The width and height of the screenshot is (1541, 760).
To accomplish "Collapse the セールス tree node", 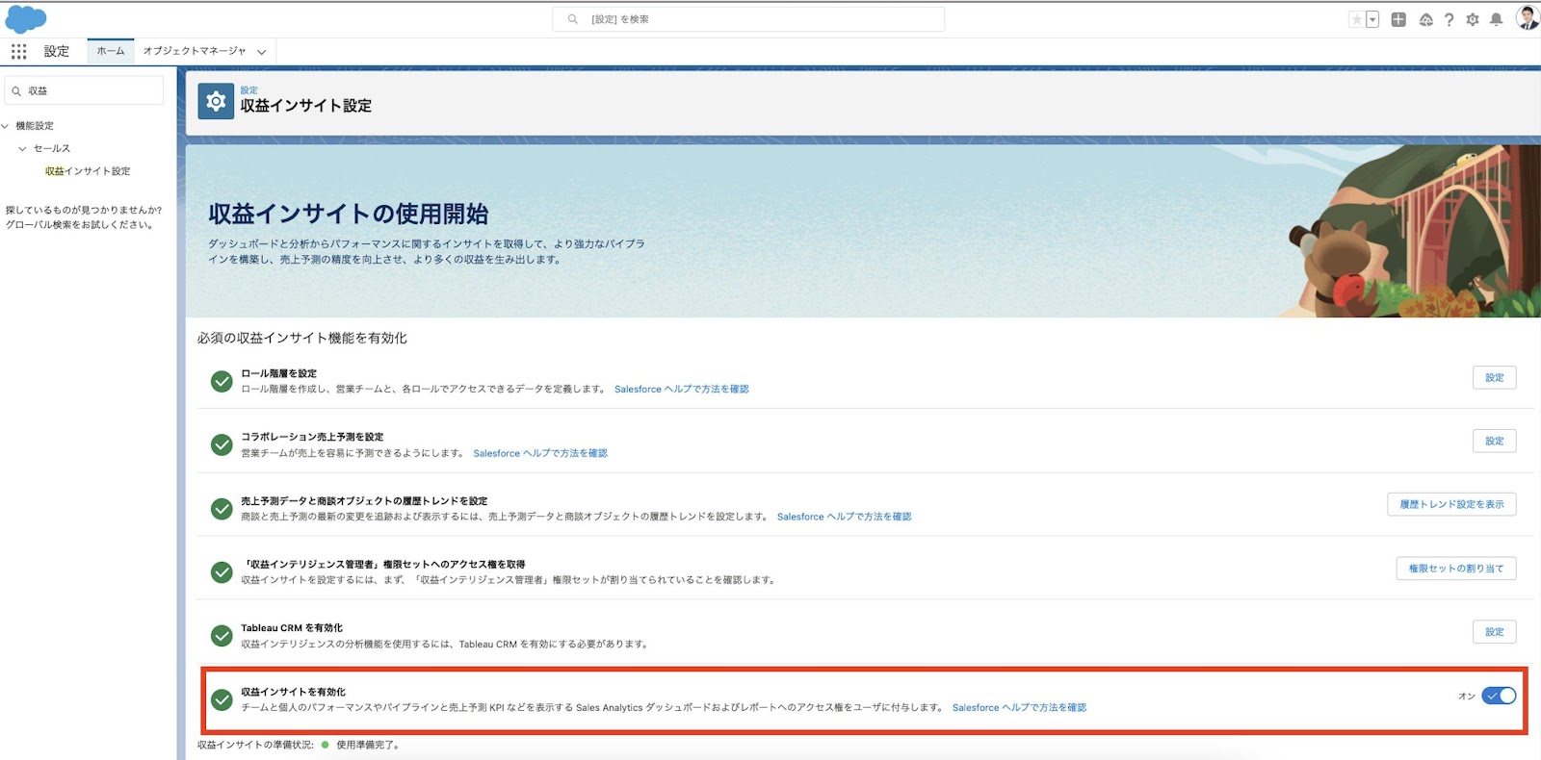I will 22,148.
